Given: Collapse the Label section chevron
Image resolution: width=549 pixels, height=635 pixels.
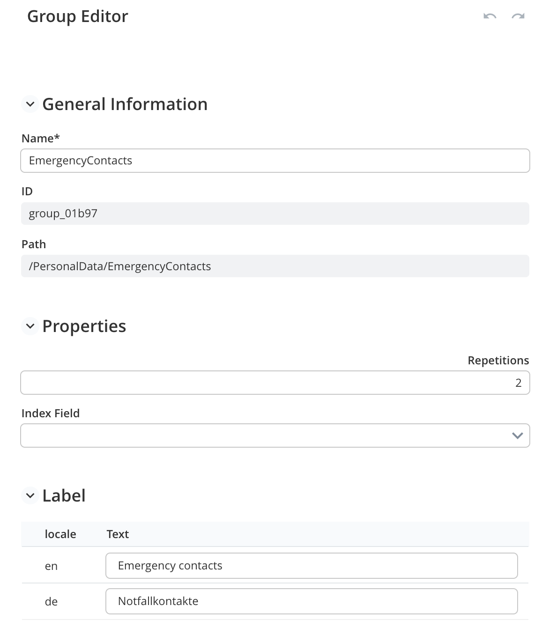Looking at the screenshot, I should click(30, 495).
